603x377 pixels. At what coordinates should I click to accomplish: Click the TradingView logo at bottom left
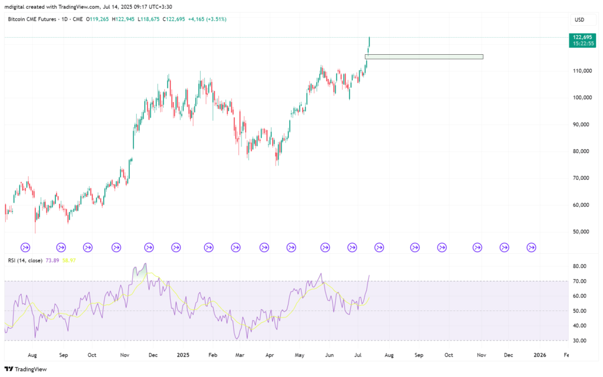[23, 369]
